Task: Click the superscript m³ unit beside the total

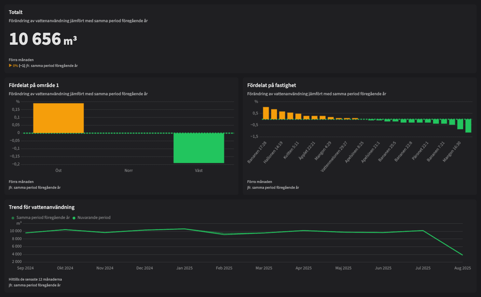Action: point(71,40)
